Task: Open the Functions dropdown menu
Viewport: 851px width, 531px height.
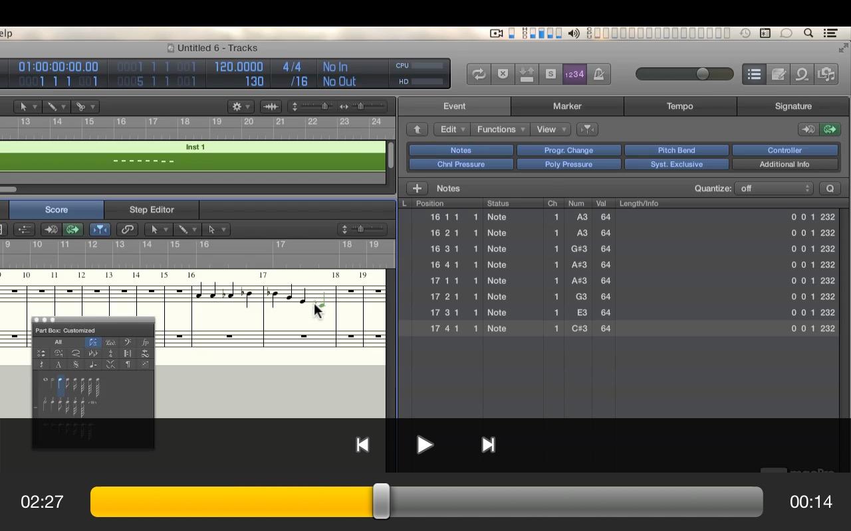Action: pos(501,129)
